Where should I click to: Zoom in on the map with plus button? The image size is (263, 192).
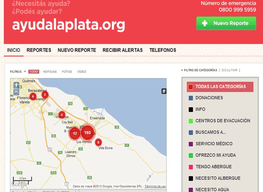(16, 85)
